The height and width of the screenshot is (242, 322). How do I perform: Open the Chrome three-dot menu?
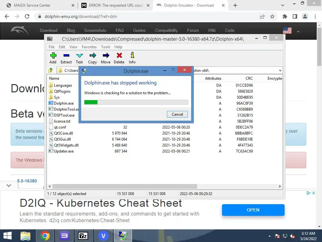pos(315,16)
